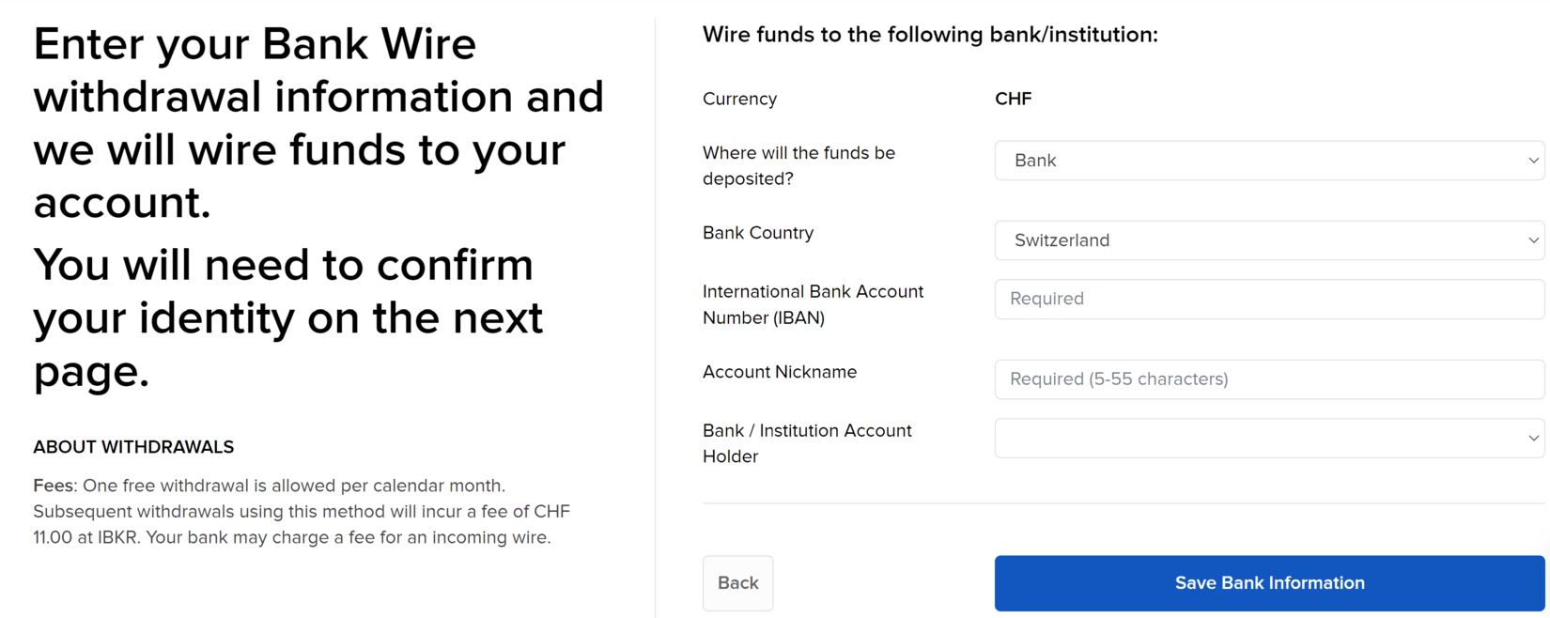Click the 'Wire funds to the following bank/institution' heading
1550x618 pixels.
click(x=930, y=35)
